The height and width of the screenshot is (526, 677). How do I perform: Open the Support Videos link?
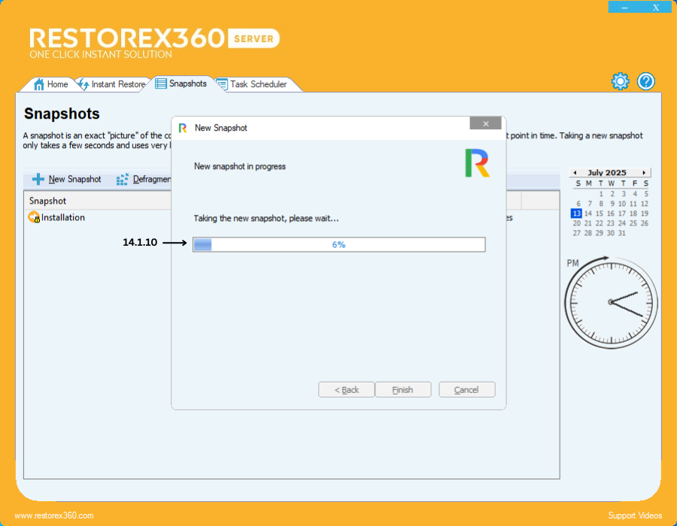tap(635, 515)
